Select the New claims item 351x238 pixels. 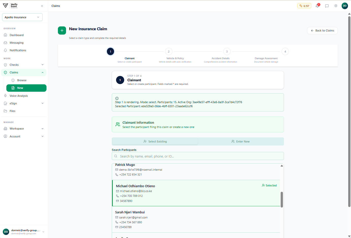click(x=26, y=88)
